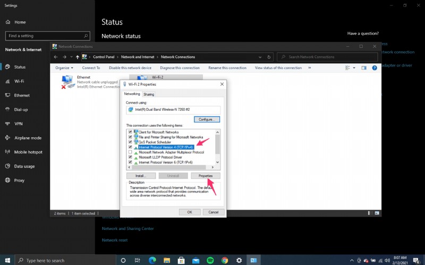Launch Microsoft Edge from taskbar

point(152,260)
